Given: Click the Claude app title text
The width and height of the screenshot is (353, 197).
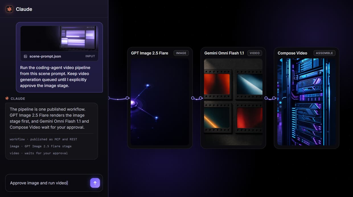Looking at the screenshot, I should tap(24, 9).
